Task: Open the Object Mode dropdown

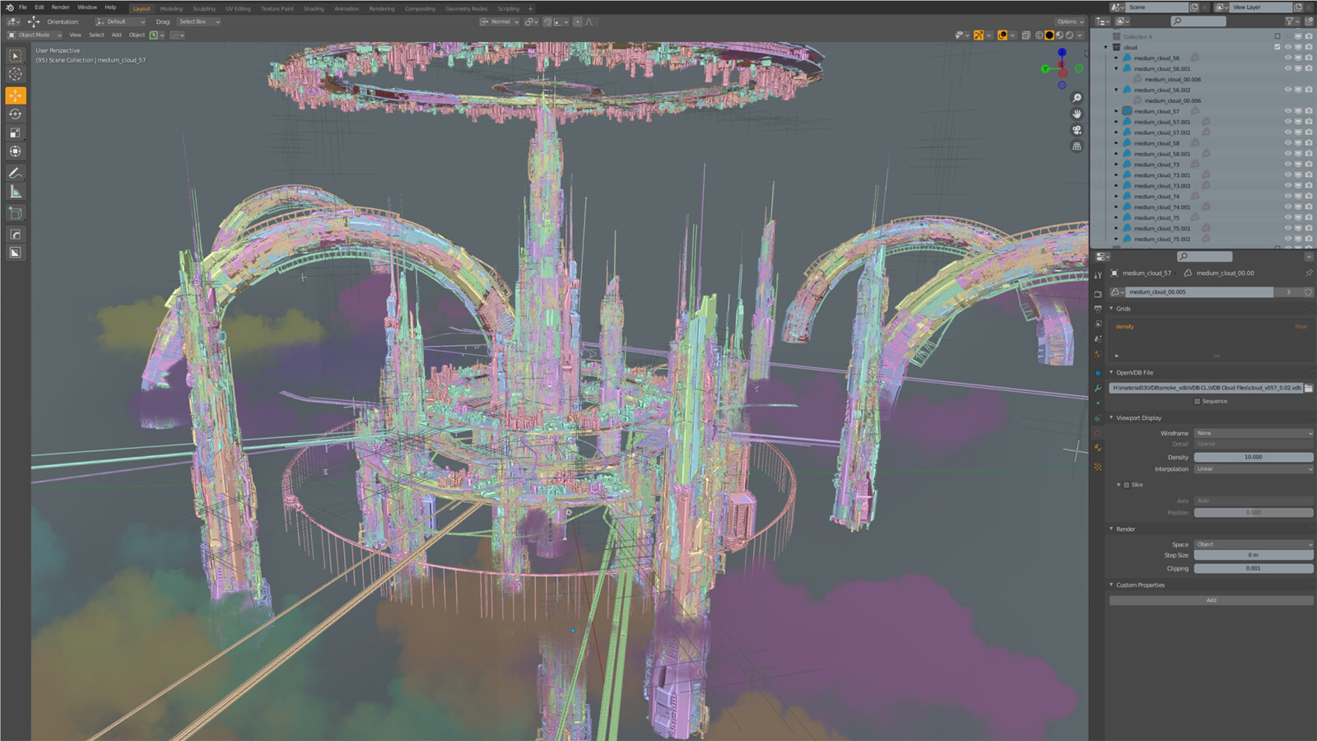Action: pyautogui.click(x=35, y=35)
